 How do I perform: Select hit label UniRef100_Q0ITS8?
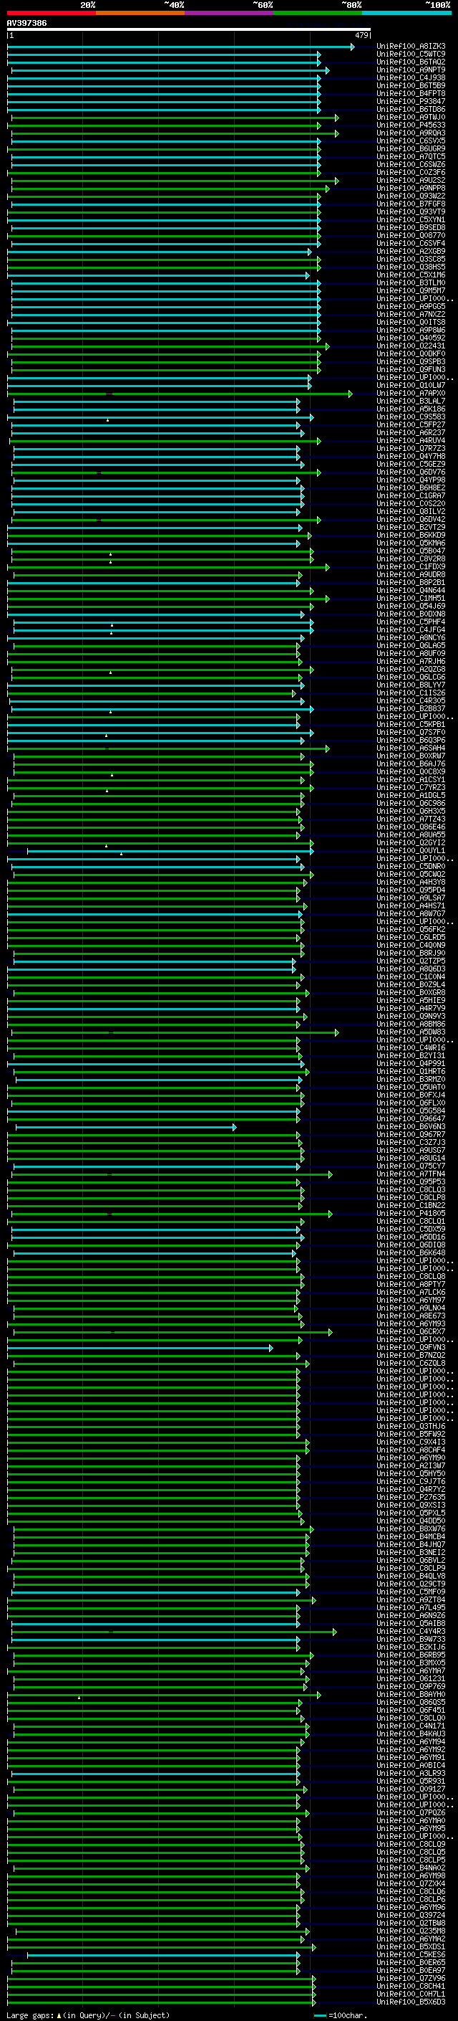411,323
